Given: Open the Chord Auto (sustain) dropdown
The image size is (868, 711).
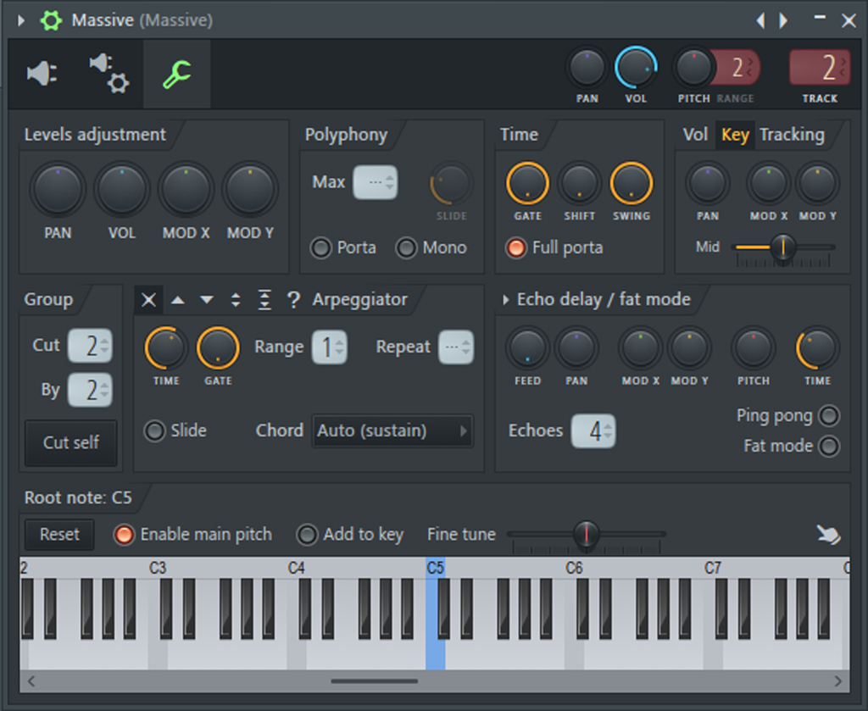Looking at the screenshot, I should coord(392,430).
